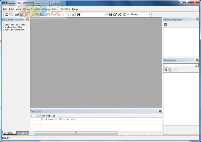
Task: Click the Project Explorer panel title
Action: [x=173, y=19]
